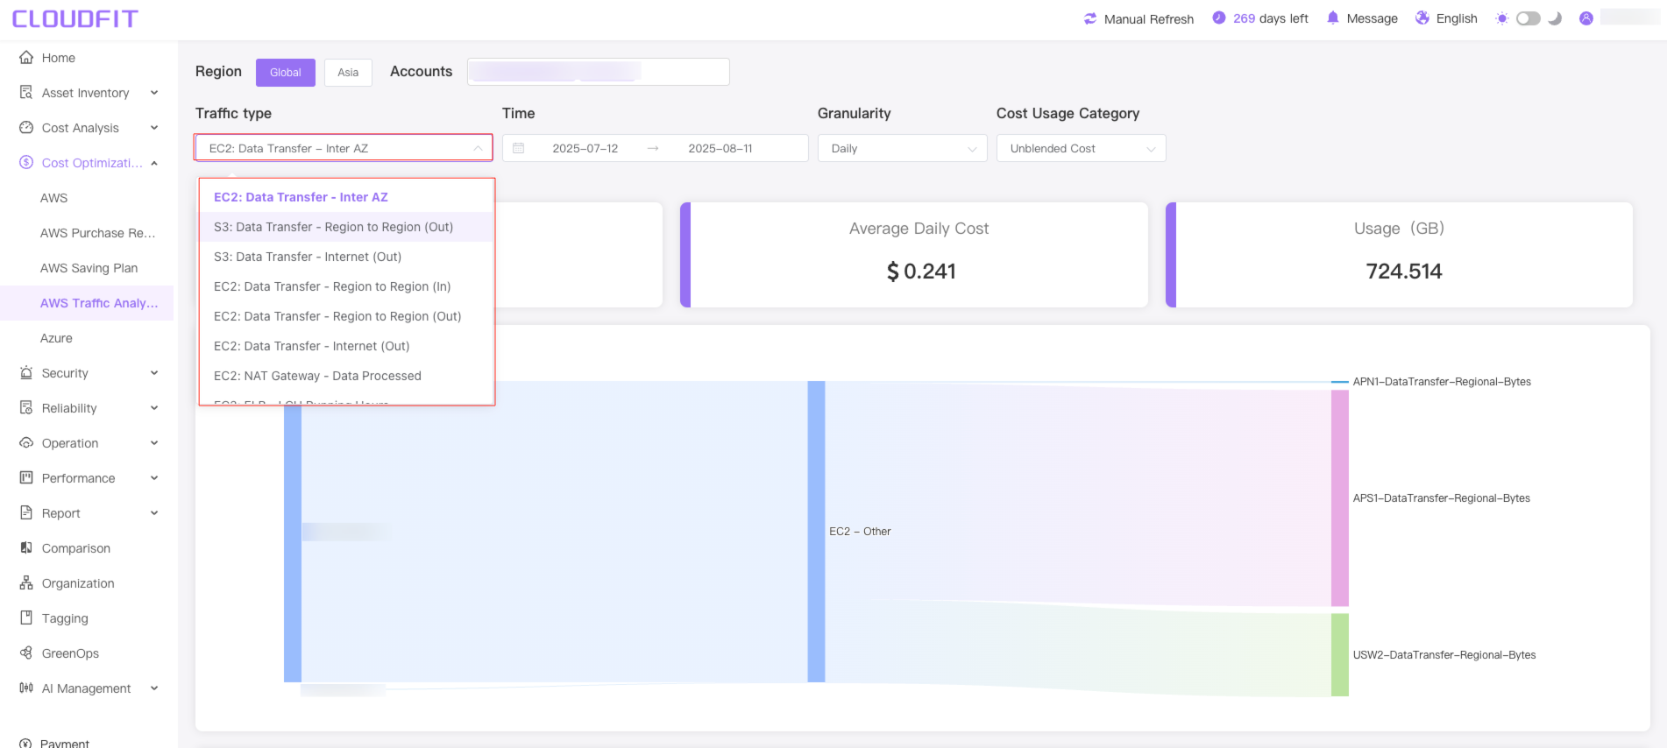Open the Message notifications link
The width and height of the screenshot is (1667, 748).
coord(1372,18)
